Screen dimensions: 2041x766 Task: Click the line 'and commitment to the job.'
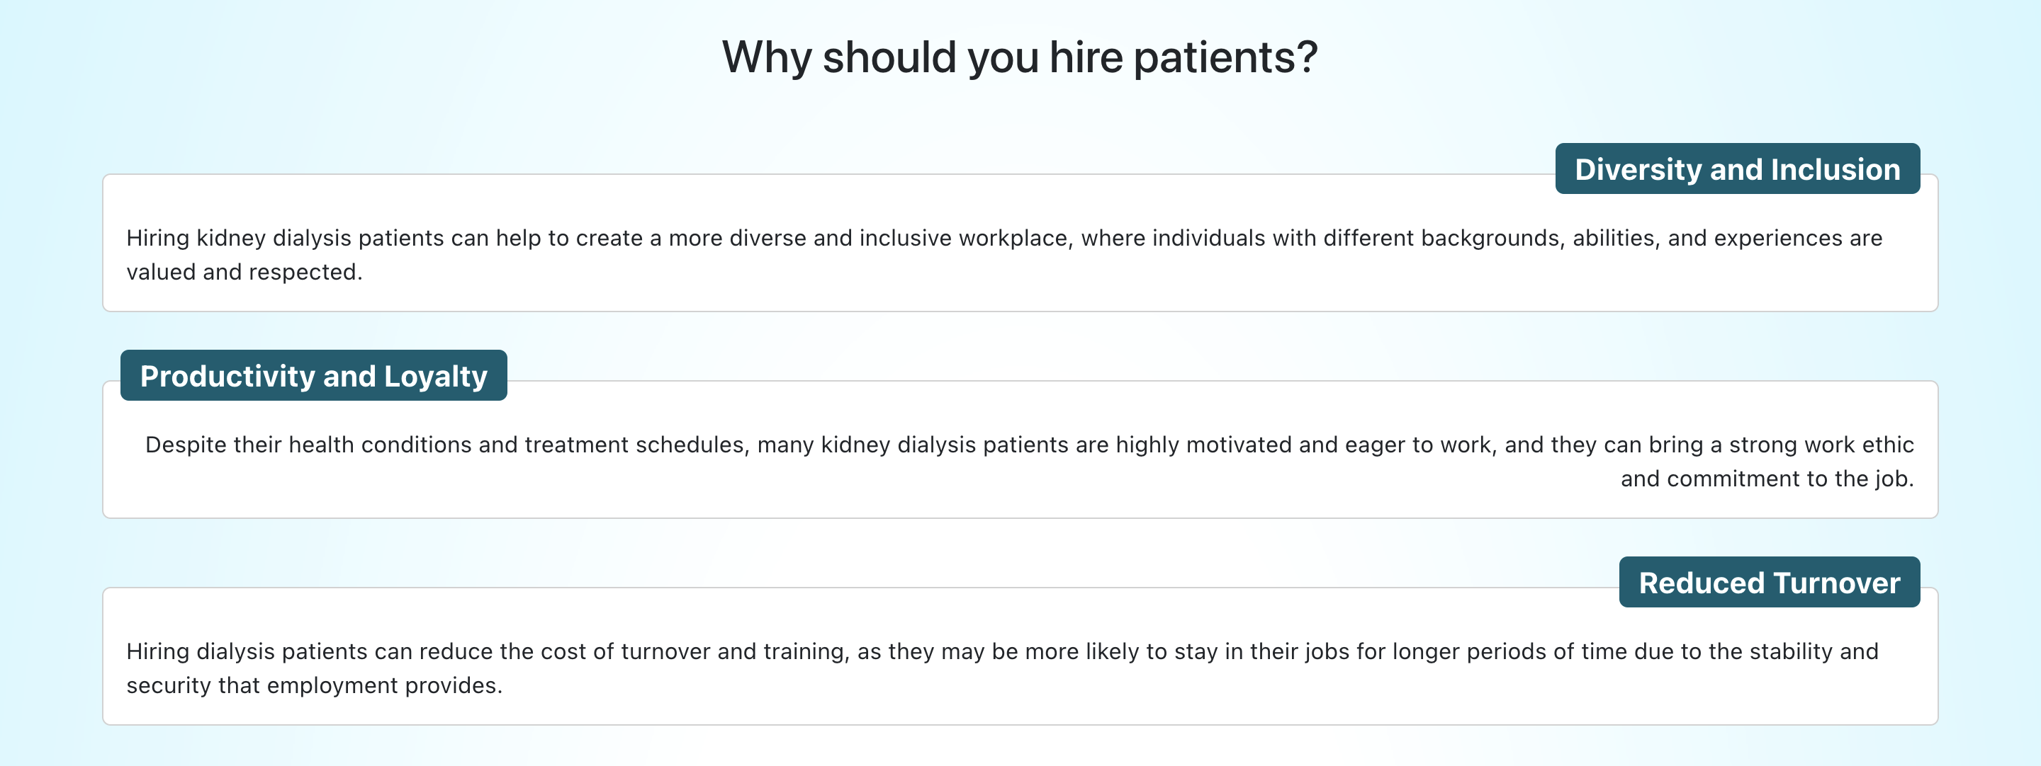coord(1767,479)
